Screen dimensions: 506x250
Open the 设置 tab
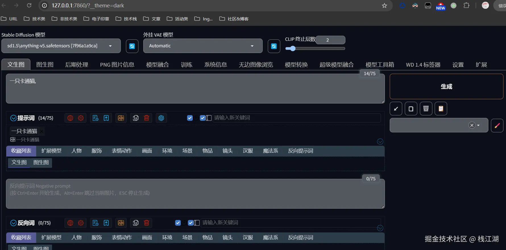[458, 65]
